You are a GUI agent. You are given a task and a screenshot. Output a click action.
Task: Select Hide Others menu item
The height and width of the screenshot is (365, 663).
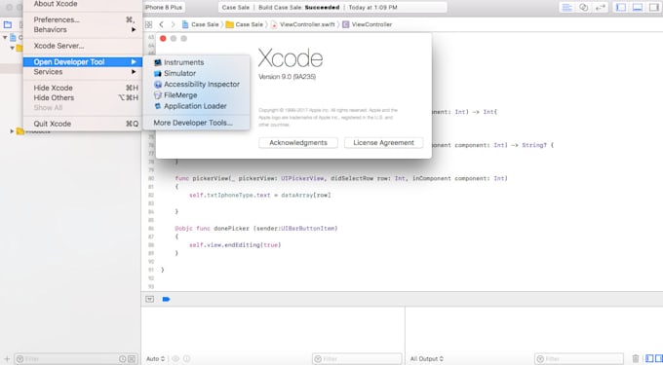click(x=83, y=98)
